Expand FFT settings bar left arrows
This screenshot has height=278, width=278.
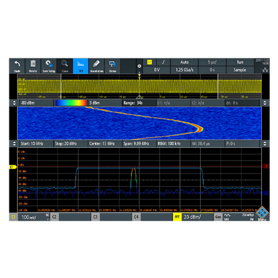(14, 143)
